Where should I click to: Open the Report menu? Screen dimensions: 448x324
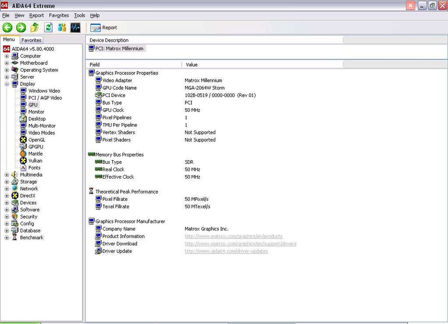pyautogui.click(x=37, y=15)
